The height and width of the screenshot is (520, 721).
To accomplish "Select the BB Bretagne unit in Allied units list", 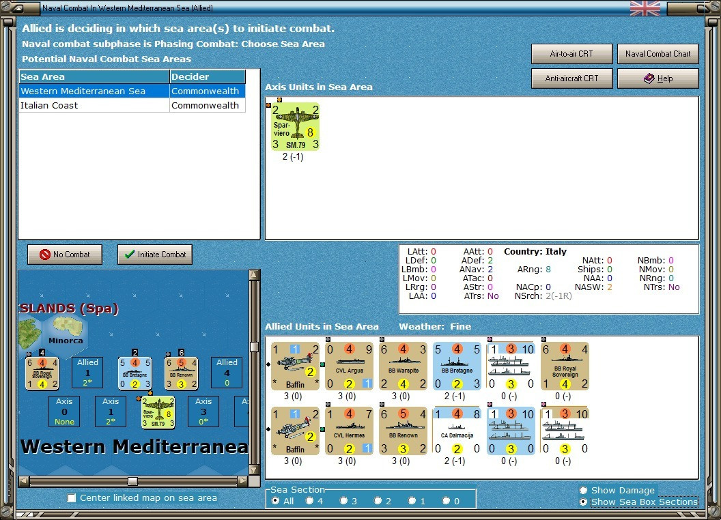I will tap(457, 366).
